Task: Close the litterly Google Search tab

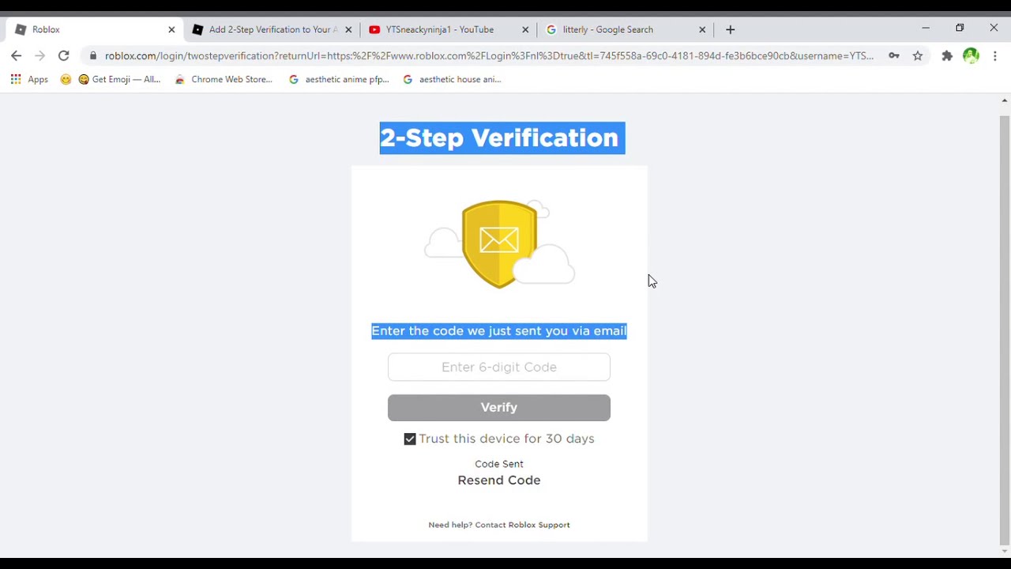Action: (x=702, y=30)
